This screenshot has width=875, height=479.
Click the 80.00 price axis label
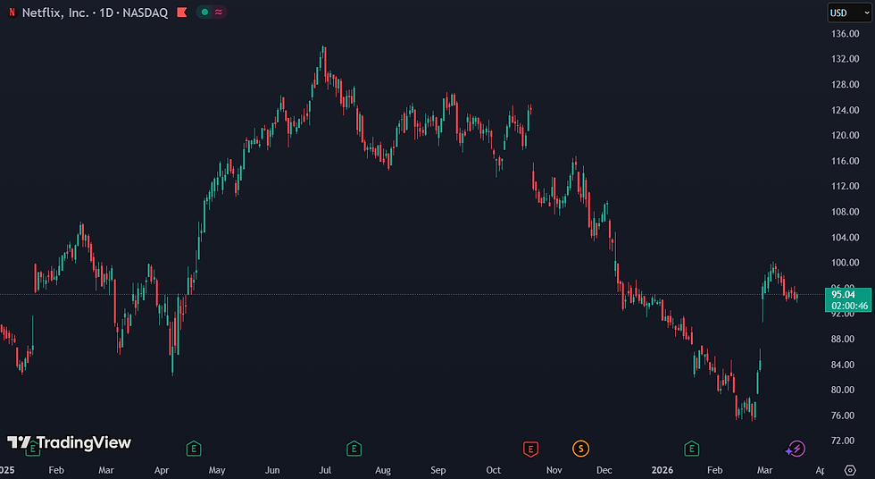click(x=843, y=390)
